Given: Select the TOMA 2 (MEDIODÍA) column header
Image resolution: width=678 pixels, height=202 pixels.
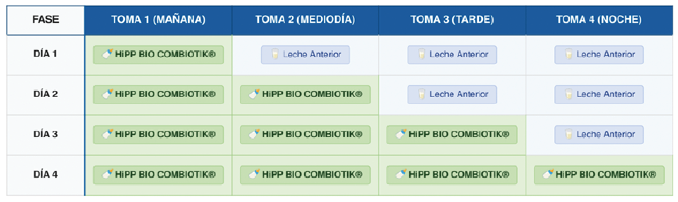Looking at the screenshot, I should click(x=305, y=20).
